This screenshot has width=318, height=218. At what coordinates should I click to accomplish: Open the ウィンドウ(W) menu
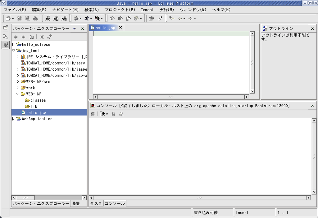pyautogui.click(x=193, y=10)
